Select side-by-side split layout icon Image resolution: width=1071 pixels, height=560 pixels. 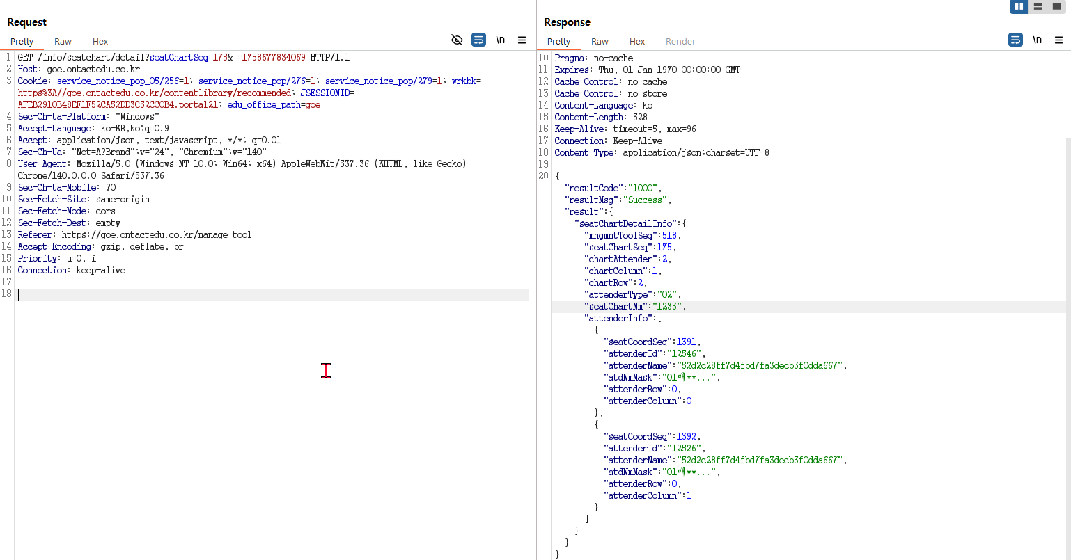[1019, 6]
